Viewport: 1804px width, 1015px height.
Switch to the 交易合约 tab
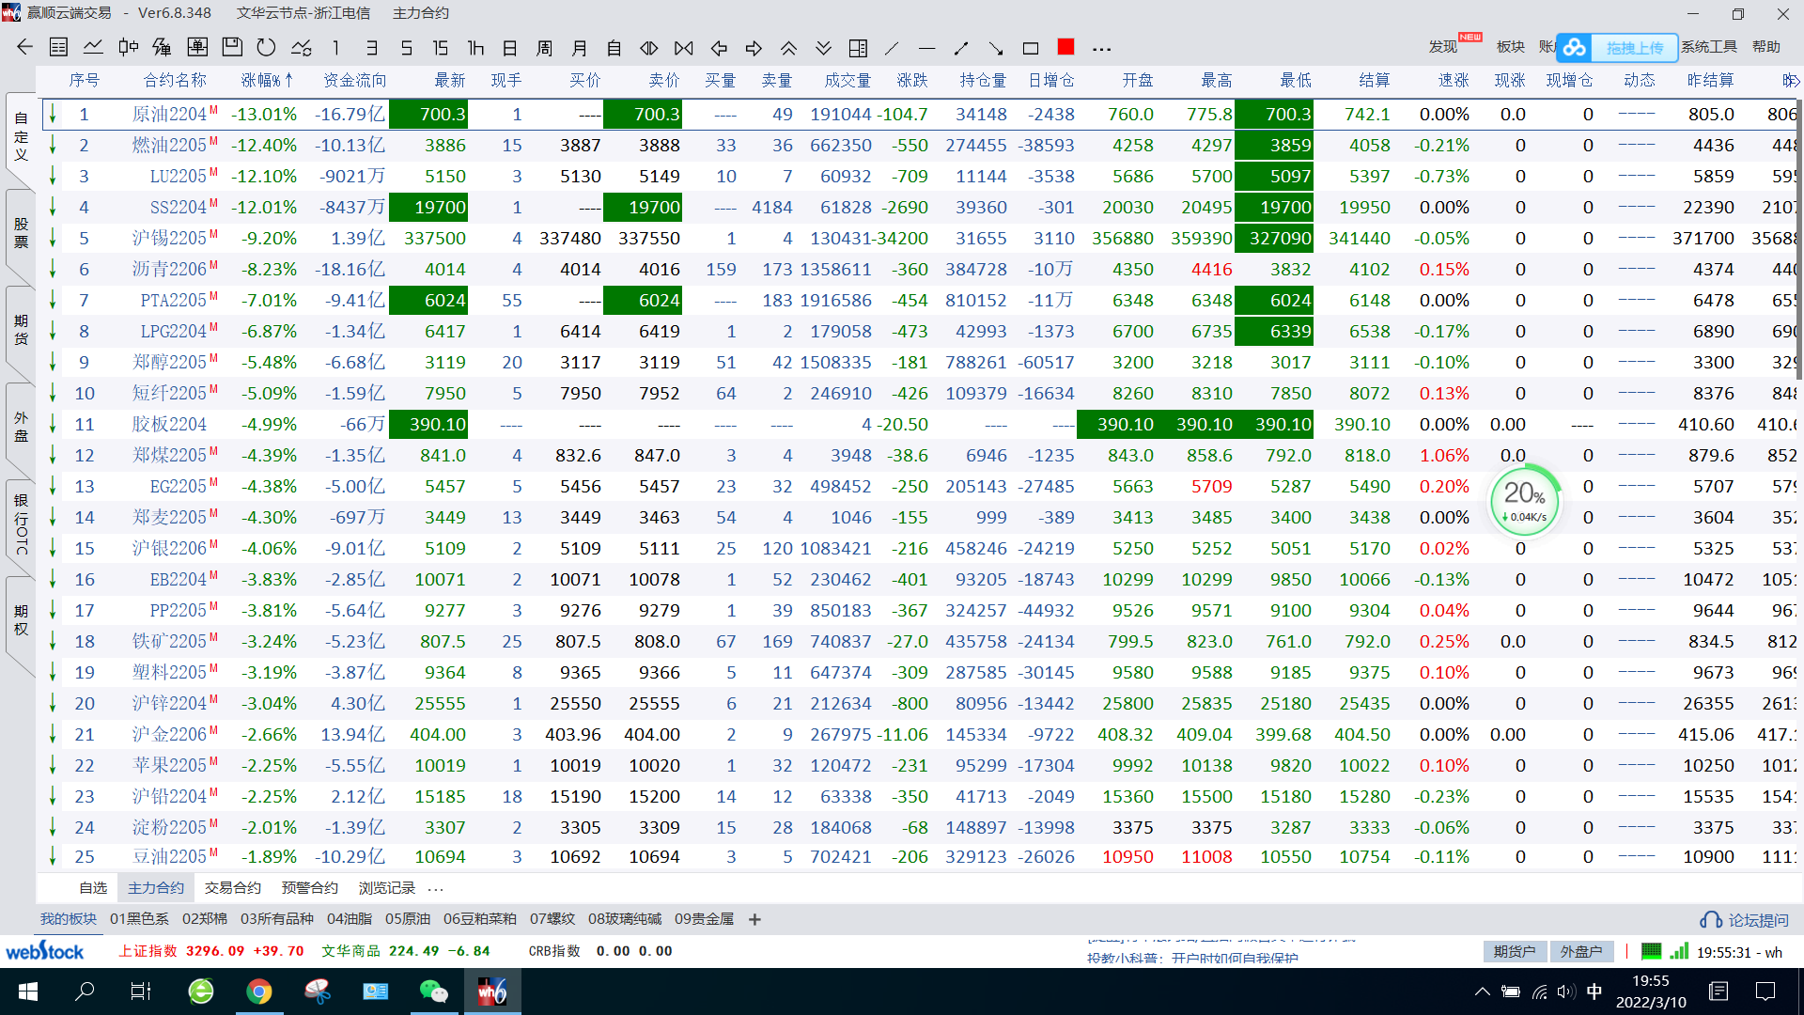233,887
